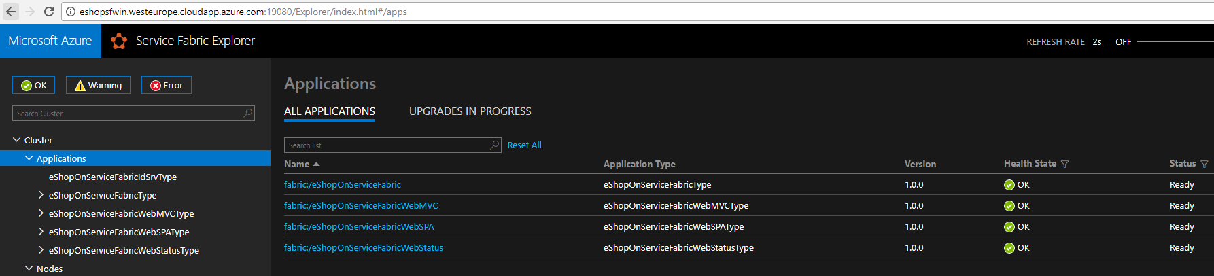Select the All Applications tab
1214x276 pixels.
329,111
